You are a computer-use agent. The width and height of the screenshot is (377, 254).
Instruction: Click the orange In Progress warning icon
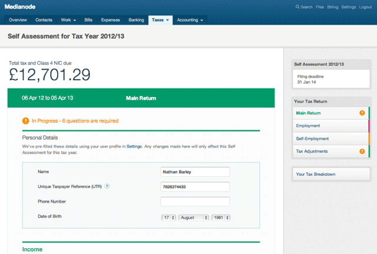click(25, 121)
